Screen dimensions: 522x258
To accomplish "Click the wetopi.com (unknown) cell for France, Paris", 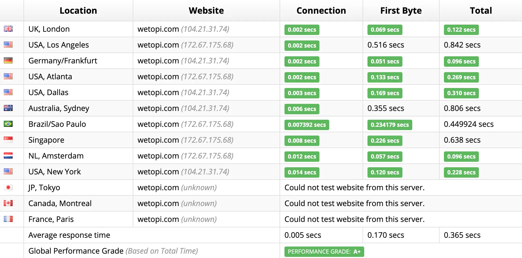I will [x=206, y=219].
